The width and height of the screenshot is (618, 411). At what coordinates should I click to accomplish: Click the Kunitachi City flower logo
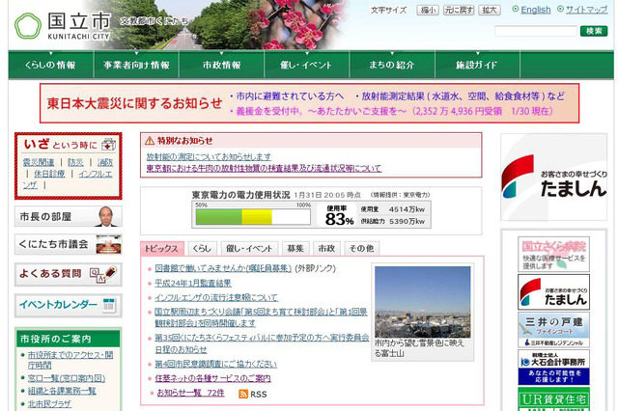pos(28,26)
